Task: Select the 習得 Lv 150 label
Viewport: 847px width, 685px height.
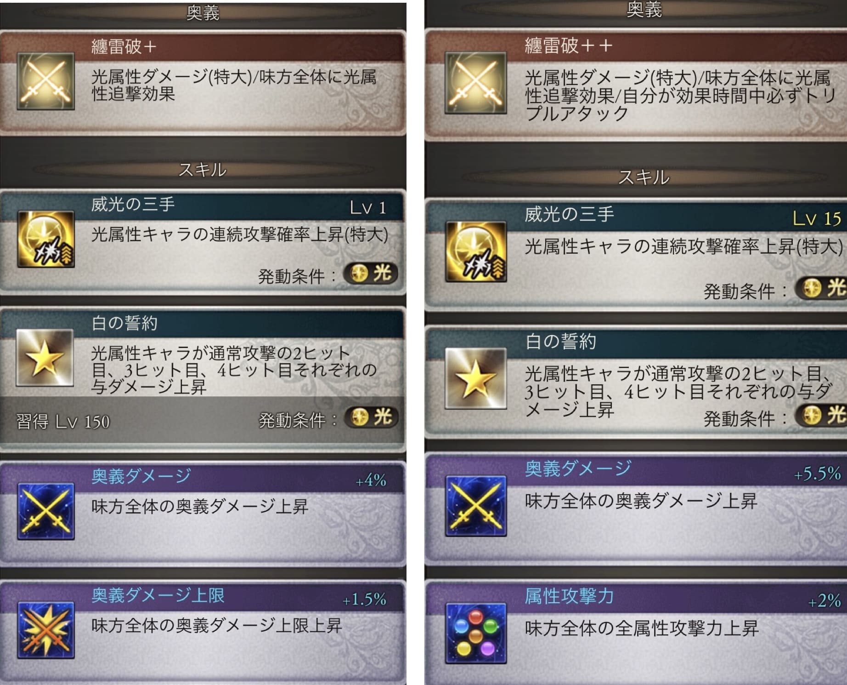Action: click(x=63, y=422)
